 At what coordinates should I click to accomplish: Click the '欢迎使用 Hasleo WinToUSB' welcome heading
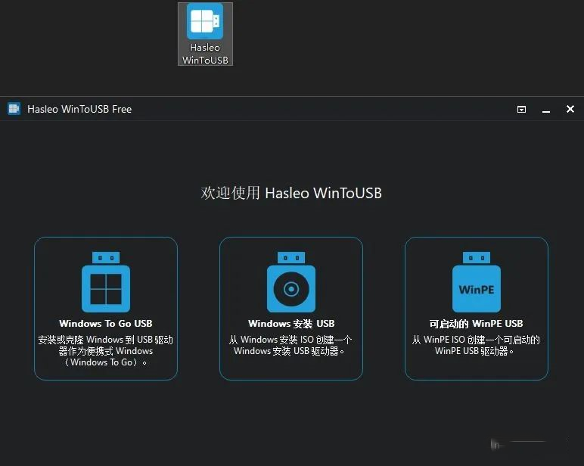click(x=291, y=193)
